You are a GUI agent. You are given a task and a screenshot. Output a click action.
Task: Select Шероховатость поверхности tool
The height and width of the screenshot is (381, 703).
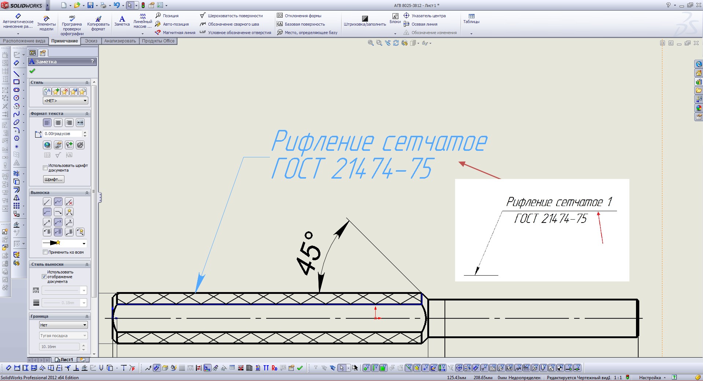[x=231, y=16]
